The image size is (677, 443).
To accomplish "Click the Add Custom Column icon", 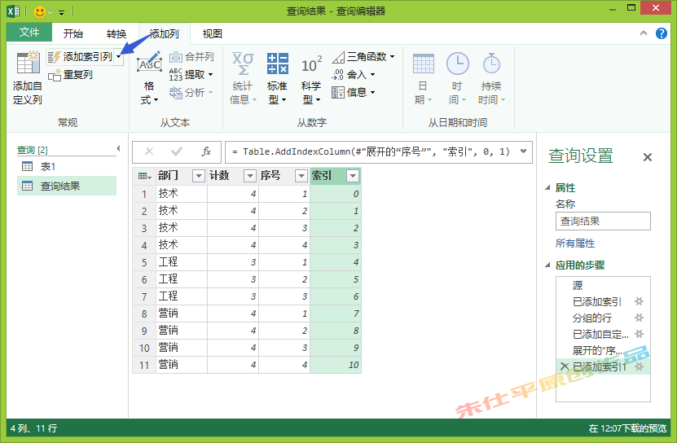I will (28, 64).
